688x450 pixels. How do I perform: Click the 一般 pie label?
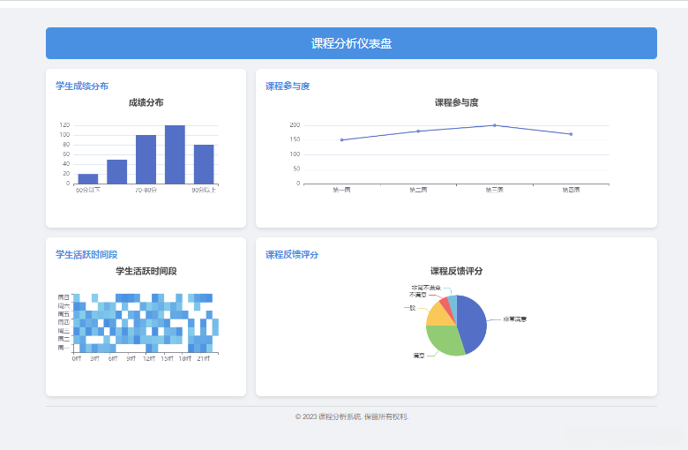click(410, 308)
